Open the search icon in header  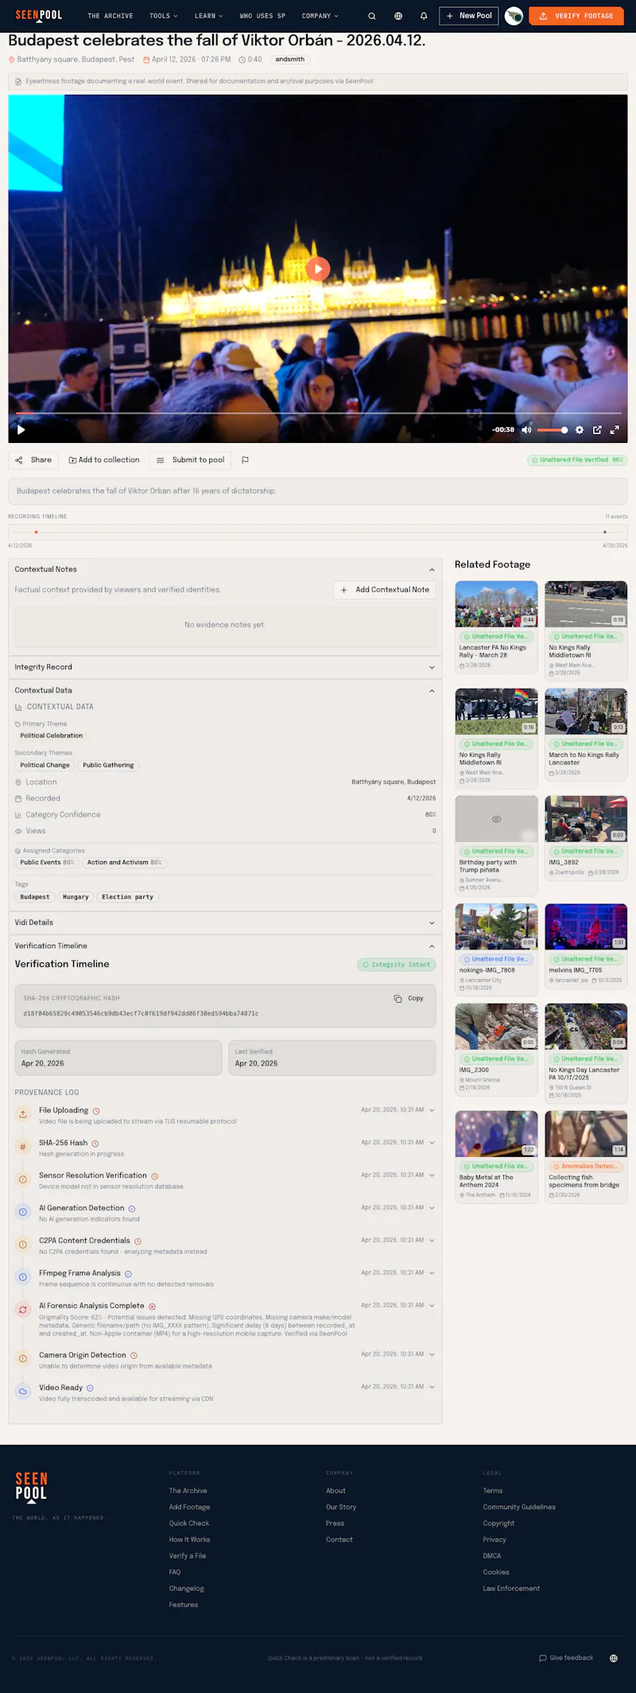tap(371, 16)
